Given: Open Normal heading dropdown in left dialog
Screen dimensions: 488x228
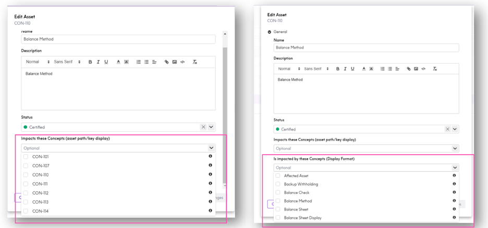Looking at the screenshot, I should (38, 62).
